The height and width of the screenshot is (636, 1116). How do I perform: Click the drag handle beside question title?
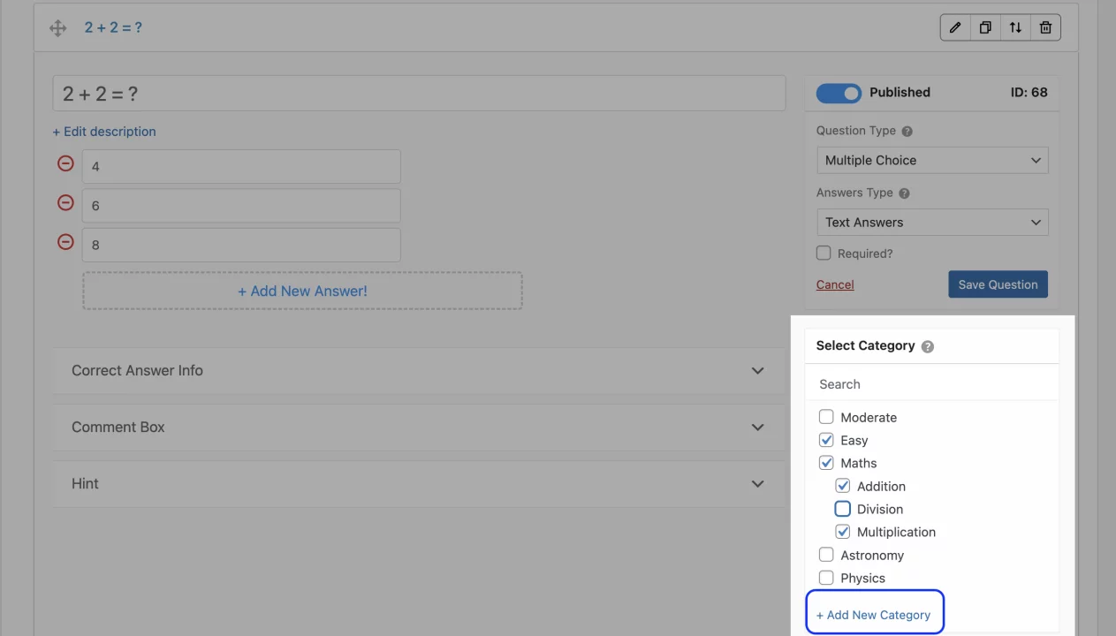(58, 28)
